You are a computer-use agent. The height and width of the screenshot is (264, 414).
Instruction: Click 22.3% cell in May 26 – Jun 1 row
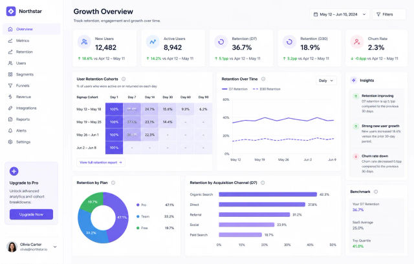click(149, 135)
